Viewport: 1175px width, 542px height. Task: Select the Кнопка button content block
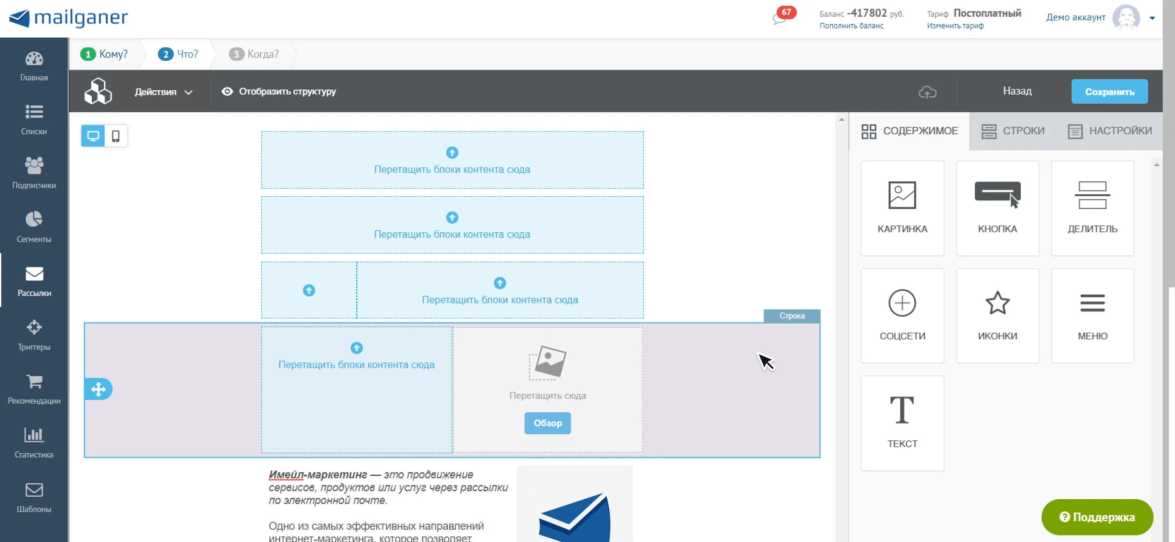(x=997, y=208)
